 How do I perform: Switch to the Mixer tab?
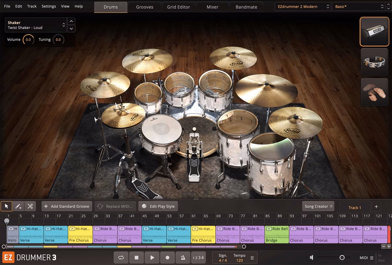click(212, 6)
